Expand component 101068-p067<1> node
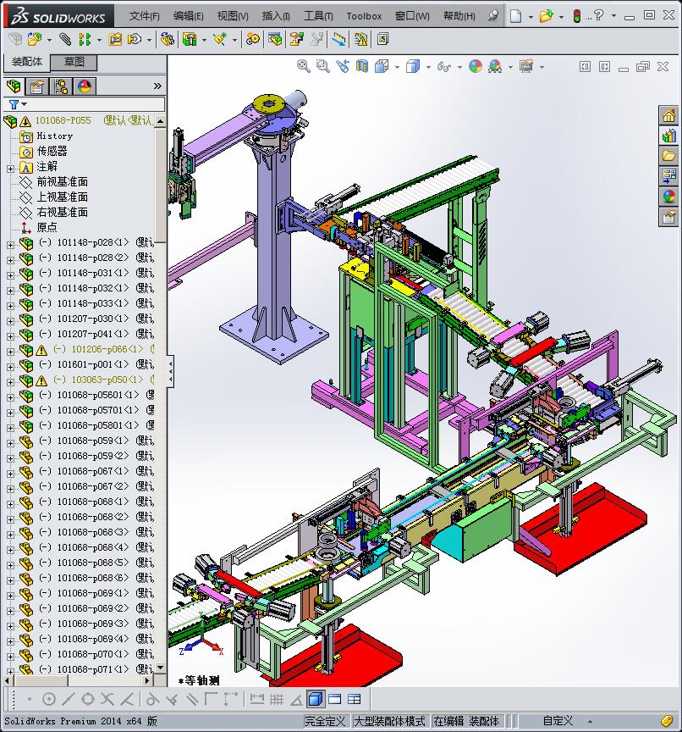Screen dimensions: 682x732 [10, 474]
